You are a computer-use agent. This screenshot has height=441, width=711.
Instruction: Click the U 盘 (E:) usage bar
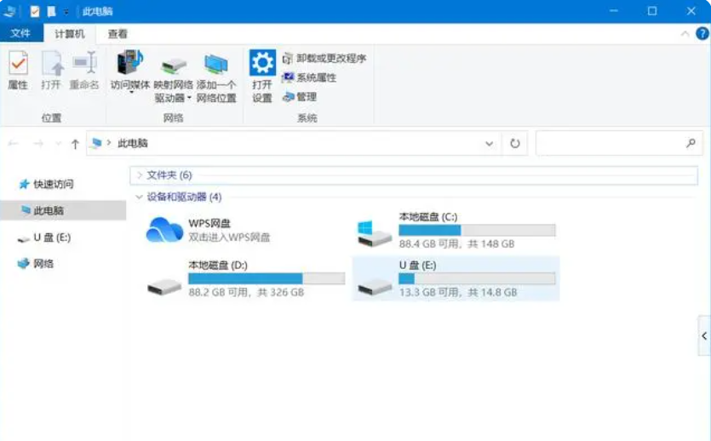pos(477,278)
